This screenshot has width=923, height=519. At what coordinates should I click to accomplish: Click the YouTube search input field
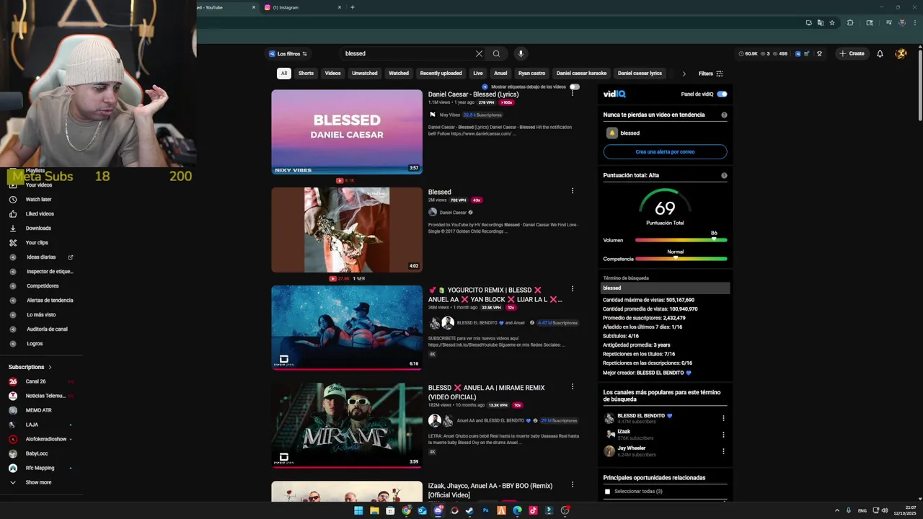point(407,53)
